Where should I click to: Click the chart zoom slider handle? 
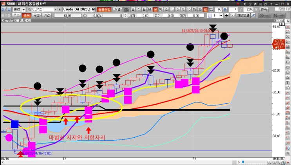[x=243, y=162]
